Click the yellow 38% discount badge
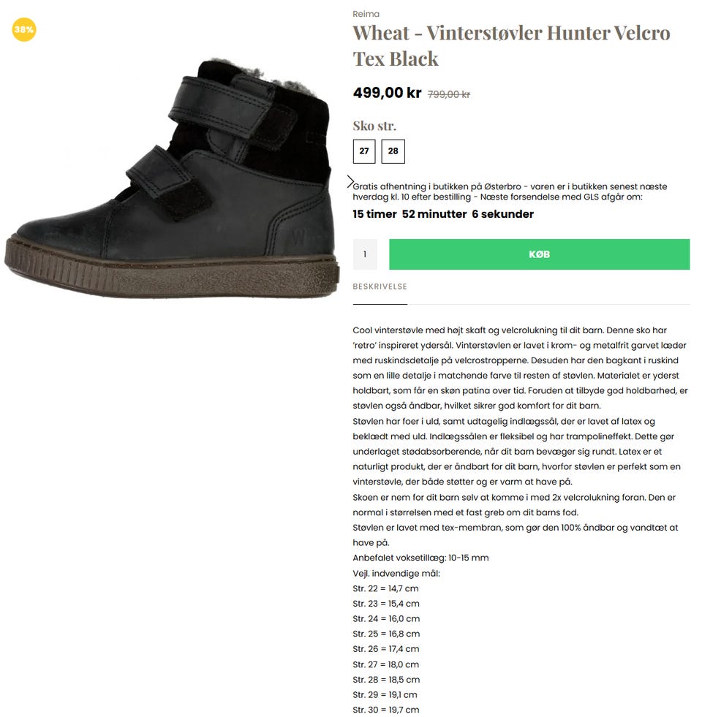Viewport: 702px width, 717px height. [24, 30]
